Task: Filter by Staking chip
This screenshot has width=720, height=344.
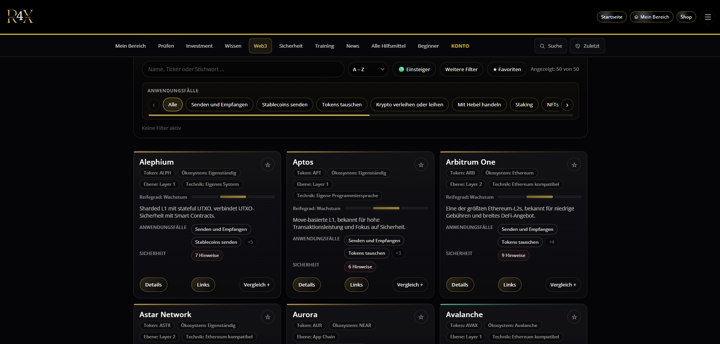Action: pos(524,104)
